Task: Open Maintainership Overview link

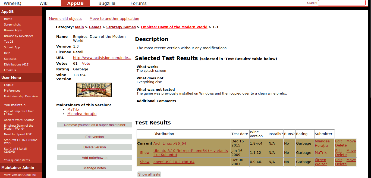Action: tap(21, 96)
